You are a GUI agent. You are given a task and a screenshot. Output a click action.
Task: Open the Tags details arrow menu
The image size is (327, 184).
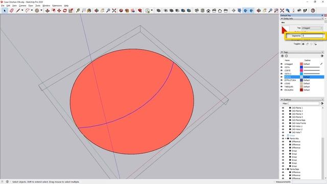322,56
